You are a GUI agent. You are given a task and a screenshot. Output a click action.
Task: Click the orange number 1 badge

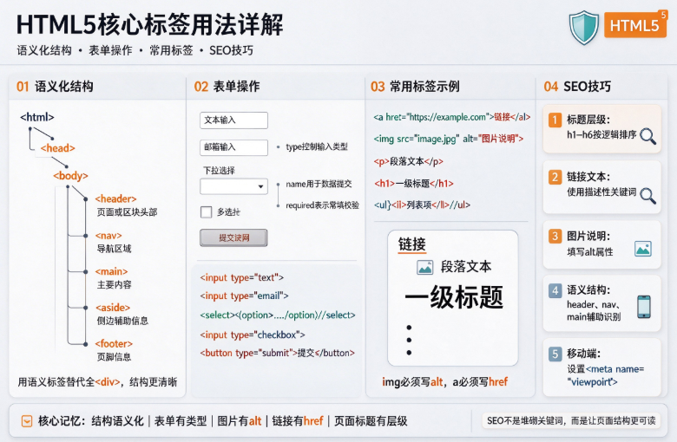point(555,120)
